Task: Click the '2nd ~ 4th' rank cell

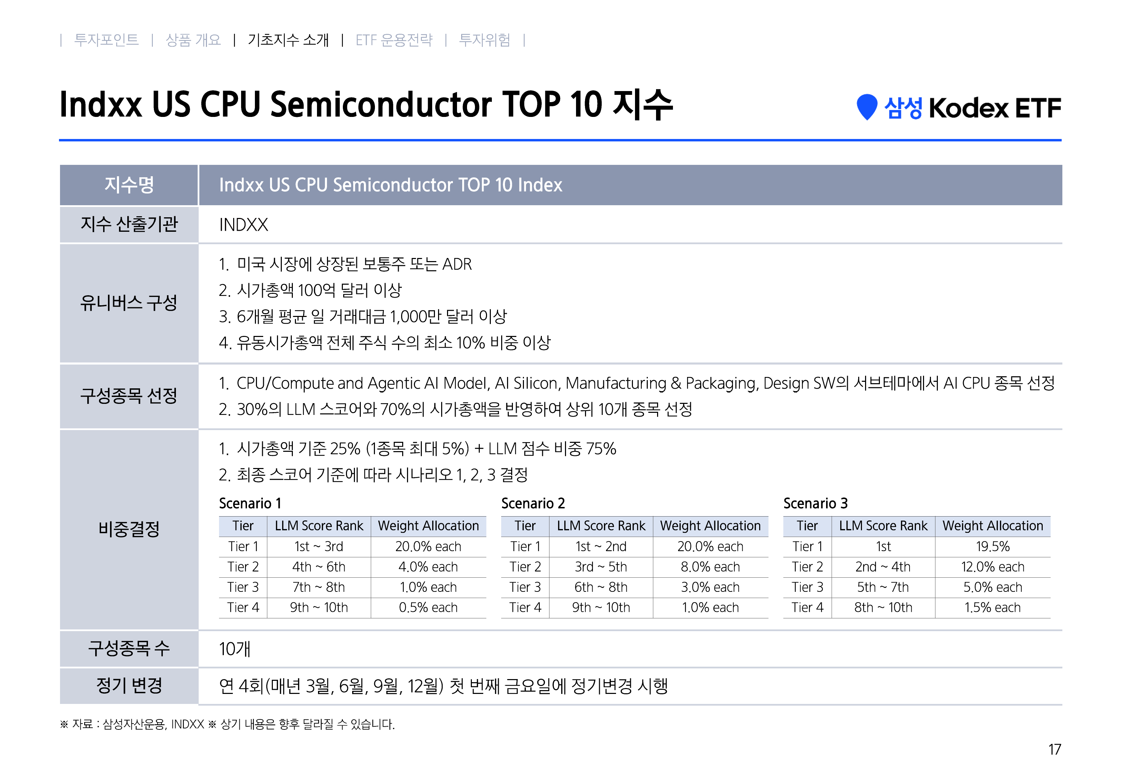Action: [x=883, y=567]
